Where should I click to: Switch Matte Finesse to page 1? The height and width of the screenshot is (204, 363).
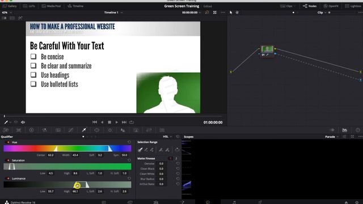point(171,159)
